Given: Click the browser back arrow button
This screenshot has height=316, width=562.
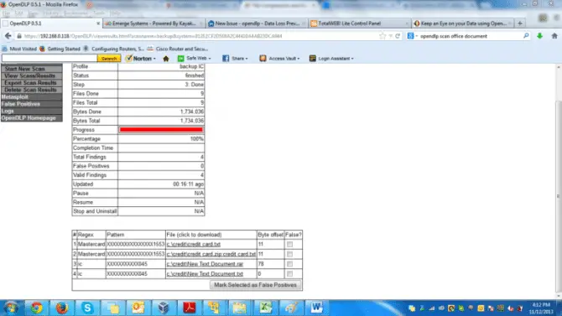Looking at the screenshot, I should 8,36.
